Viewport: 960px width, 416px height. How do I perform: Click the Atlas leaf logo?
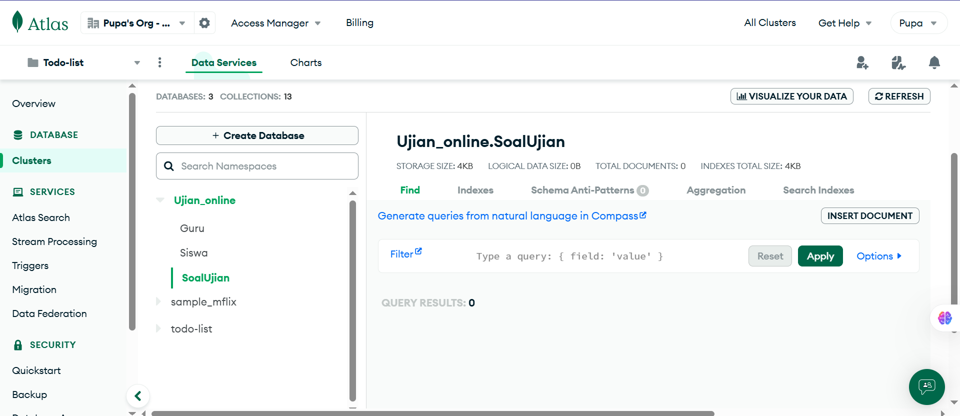(x=17, y=22)
